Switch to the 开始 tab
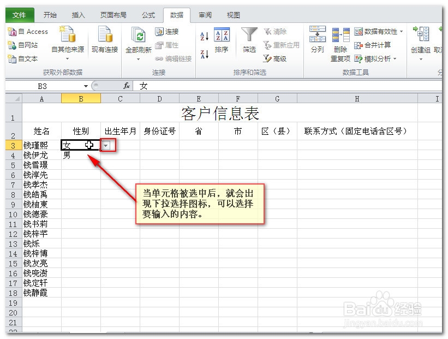This screenshot has width=448, height=339. pyautogui.click(x=50, y=15)
